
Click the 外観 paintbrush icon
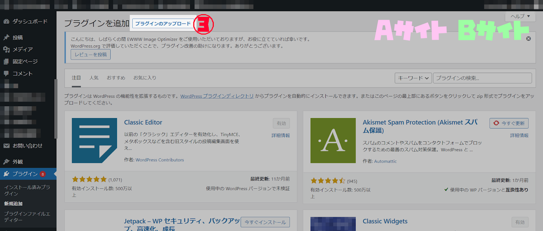click(6, 162)
